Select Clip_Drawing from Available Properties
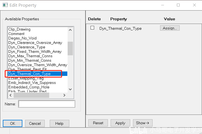This screenshot has width=202, height=134. pyautogui.click(x=19, y=29)
